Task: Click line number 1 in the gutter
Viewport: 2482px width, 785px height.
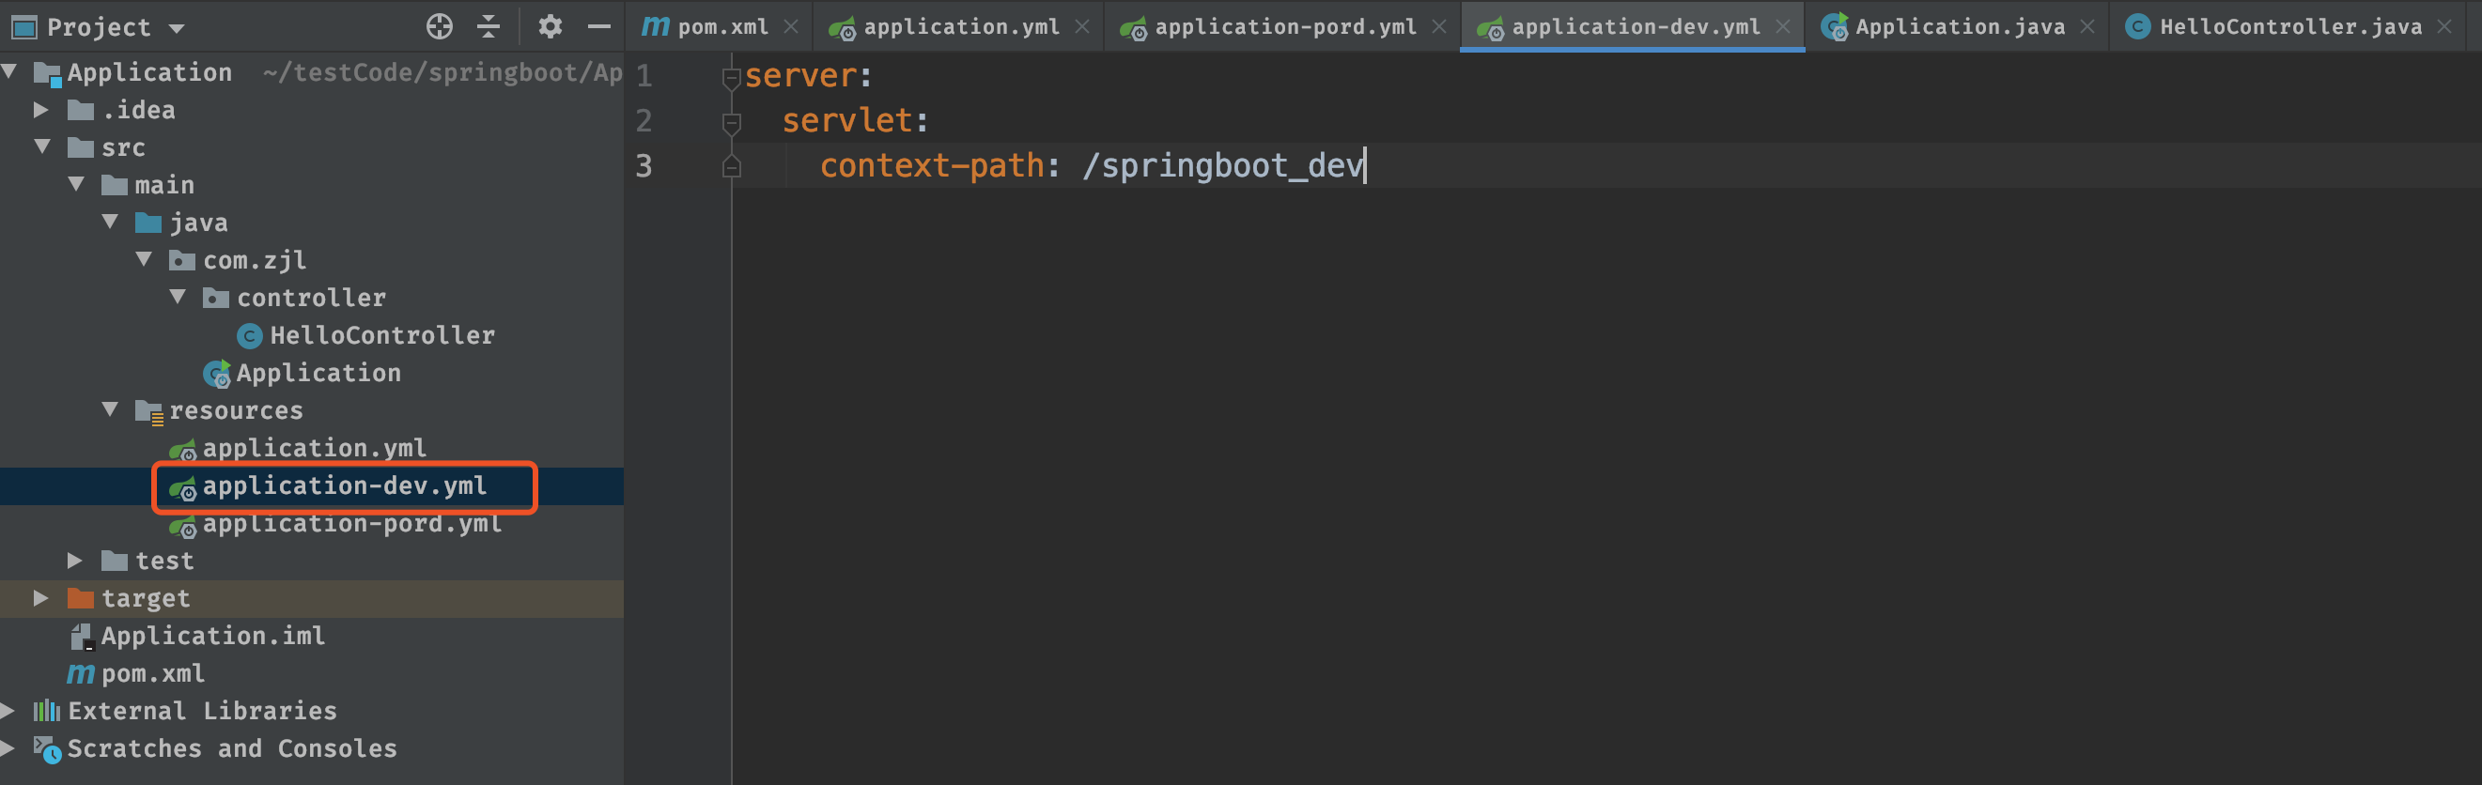Action: 644,75
